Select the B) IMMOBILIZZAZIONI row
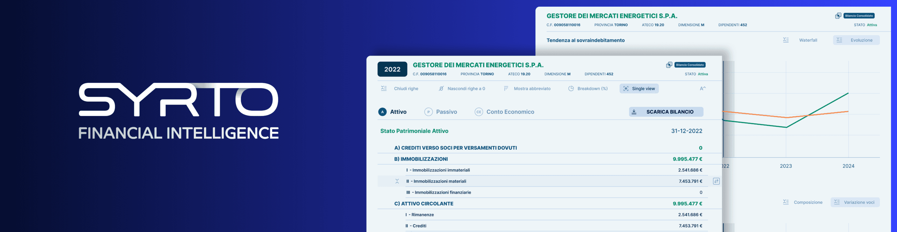This screenshot has height=232, width=897. pyautogui.click(x=549, y=159)
